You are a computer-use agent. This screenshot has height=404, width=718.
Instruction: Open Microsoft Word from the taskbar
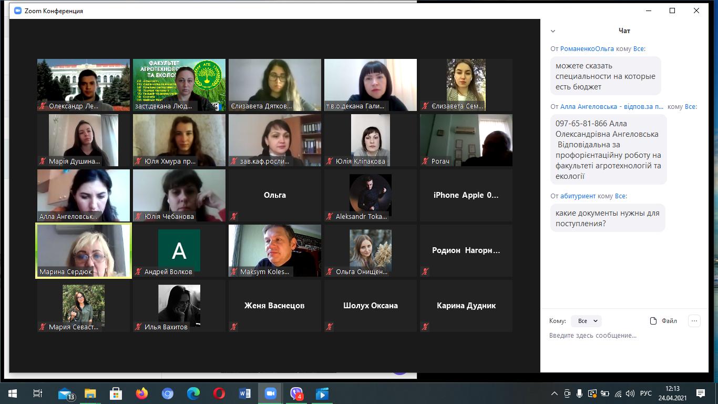click(245, 393)
